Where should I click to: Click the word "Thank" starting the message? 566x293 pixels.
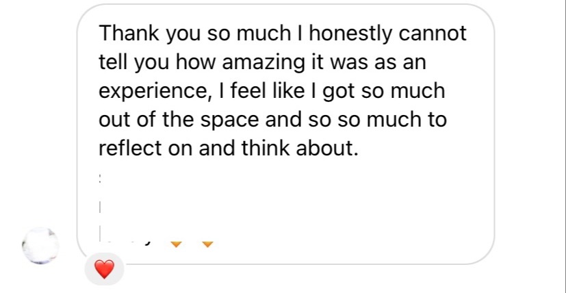click(x=127, y=33)
